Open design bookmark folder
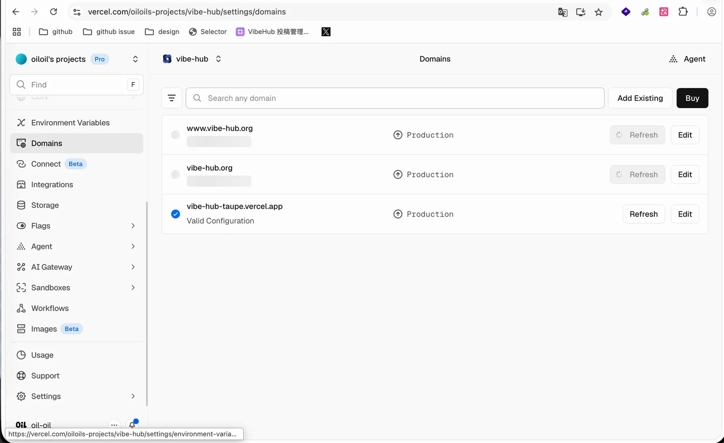The width and height of the screenshot is (724, 443). (x=162, y=32)
